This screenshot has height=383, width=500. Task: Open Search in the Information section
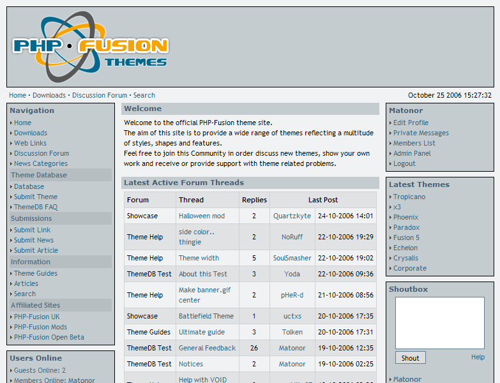pyautogui.click(x=25, y=294)
